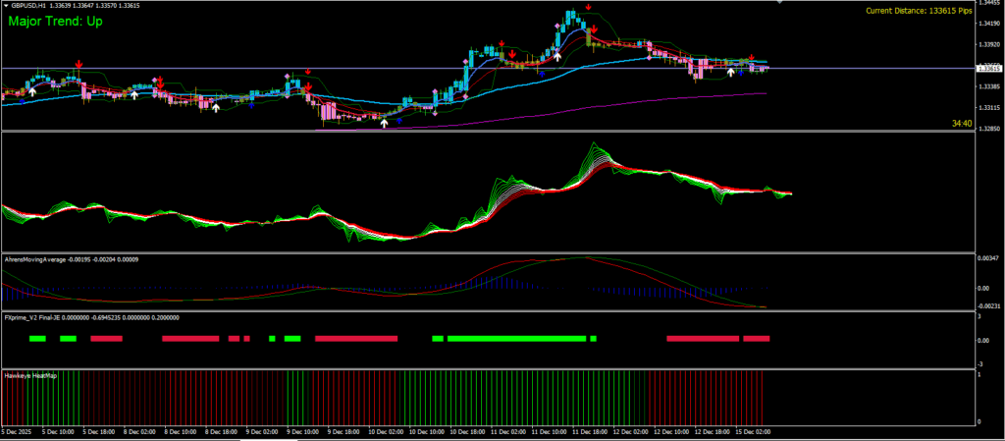Click the leftmost white up arrow on the chart
The image size is (1005, 441).
tap(31, 90)
